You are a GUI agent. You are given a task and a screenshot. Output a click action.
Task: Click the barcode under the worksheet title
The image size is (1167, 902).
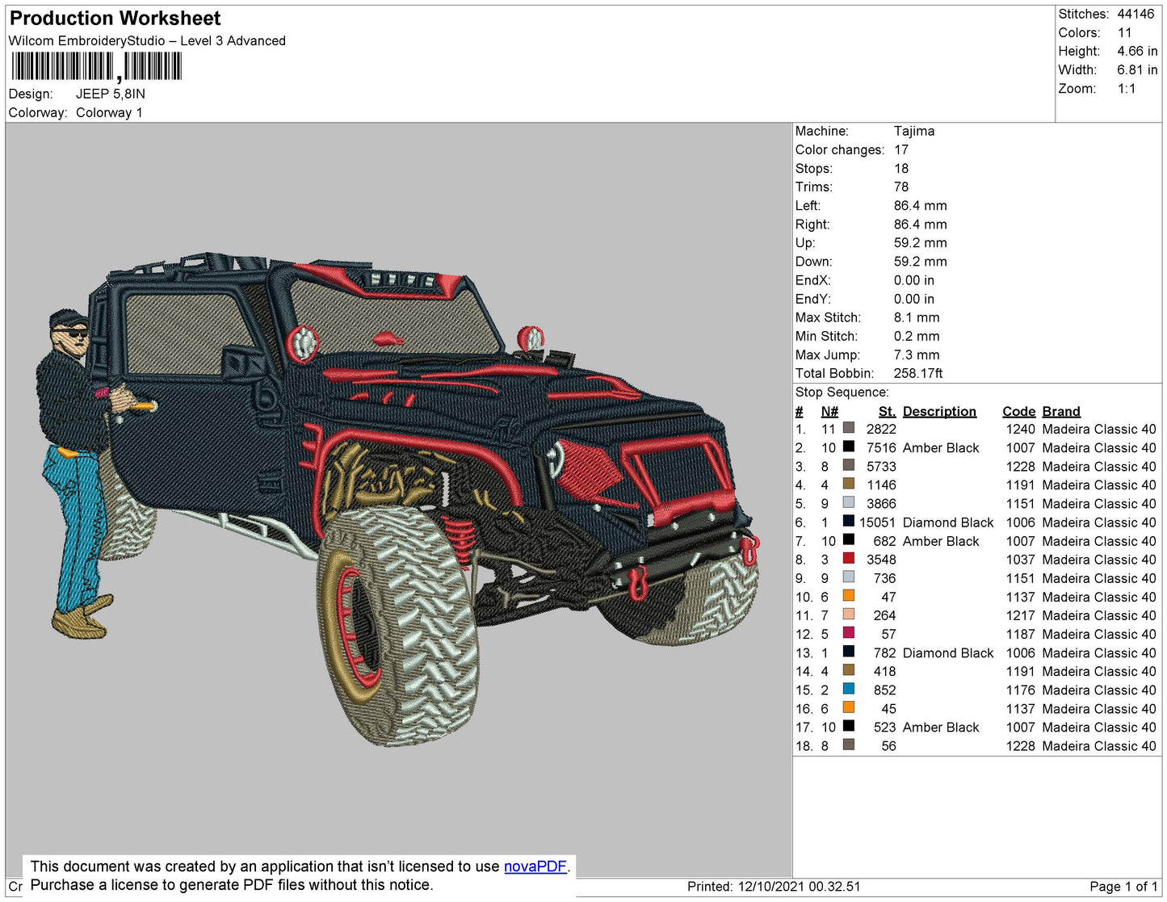(97, 67)
